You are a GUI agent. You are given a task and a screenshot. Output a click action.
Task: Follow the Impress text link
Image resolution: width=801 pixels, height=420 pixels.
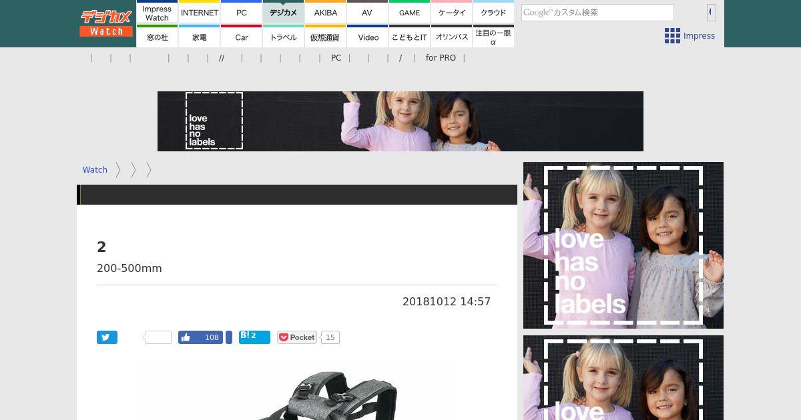point(699,36)
